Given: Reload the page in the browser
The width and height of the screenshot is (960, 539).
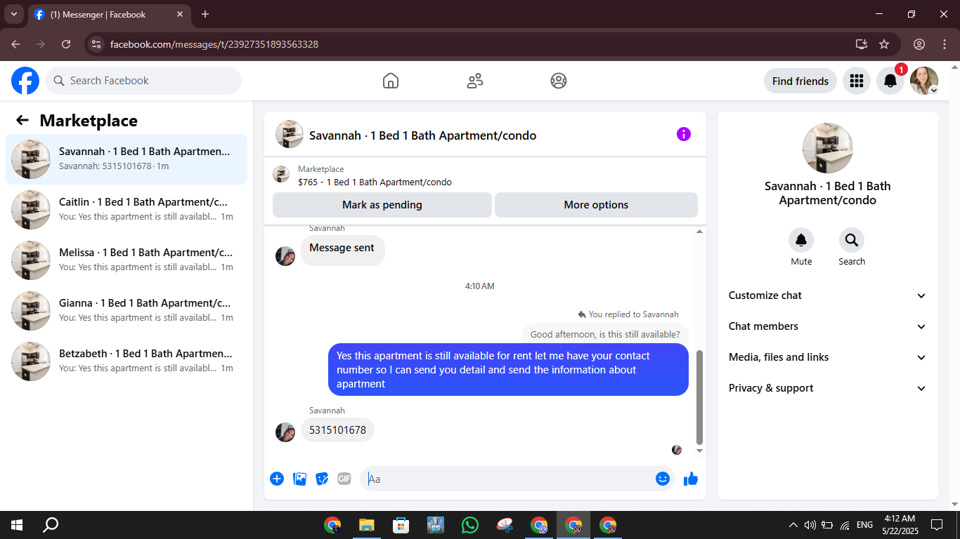Looking at the screenshot, I should (66, 44).
